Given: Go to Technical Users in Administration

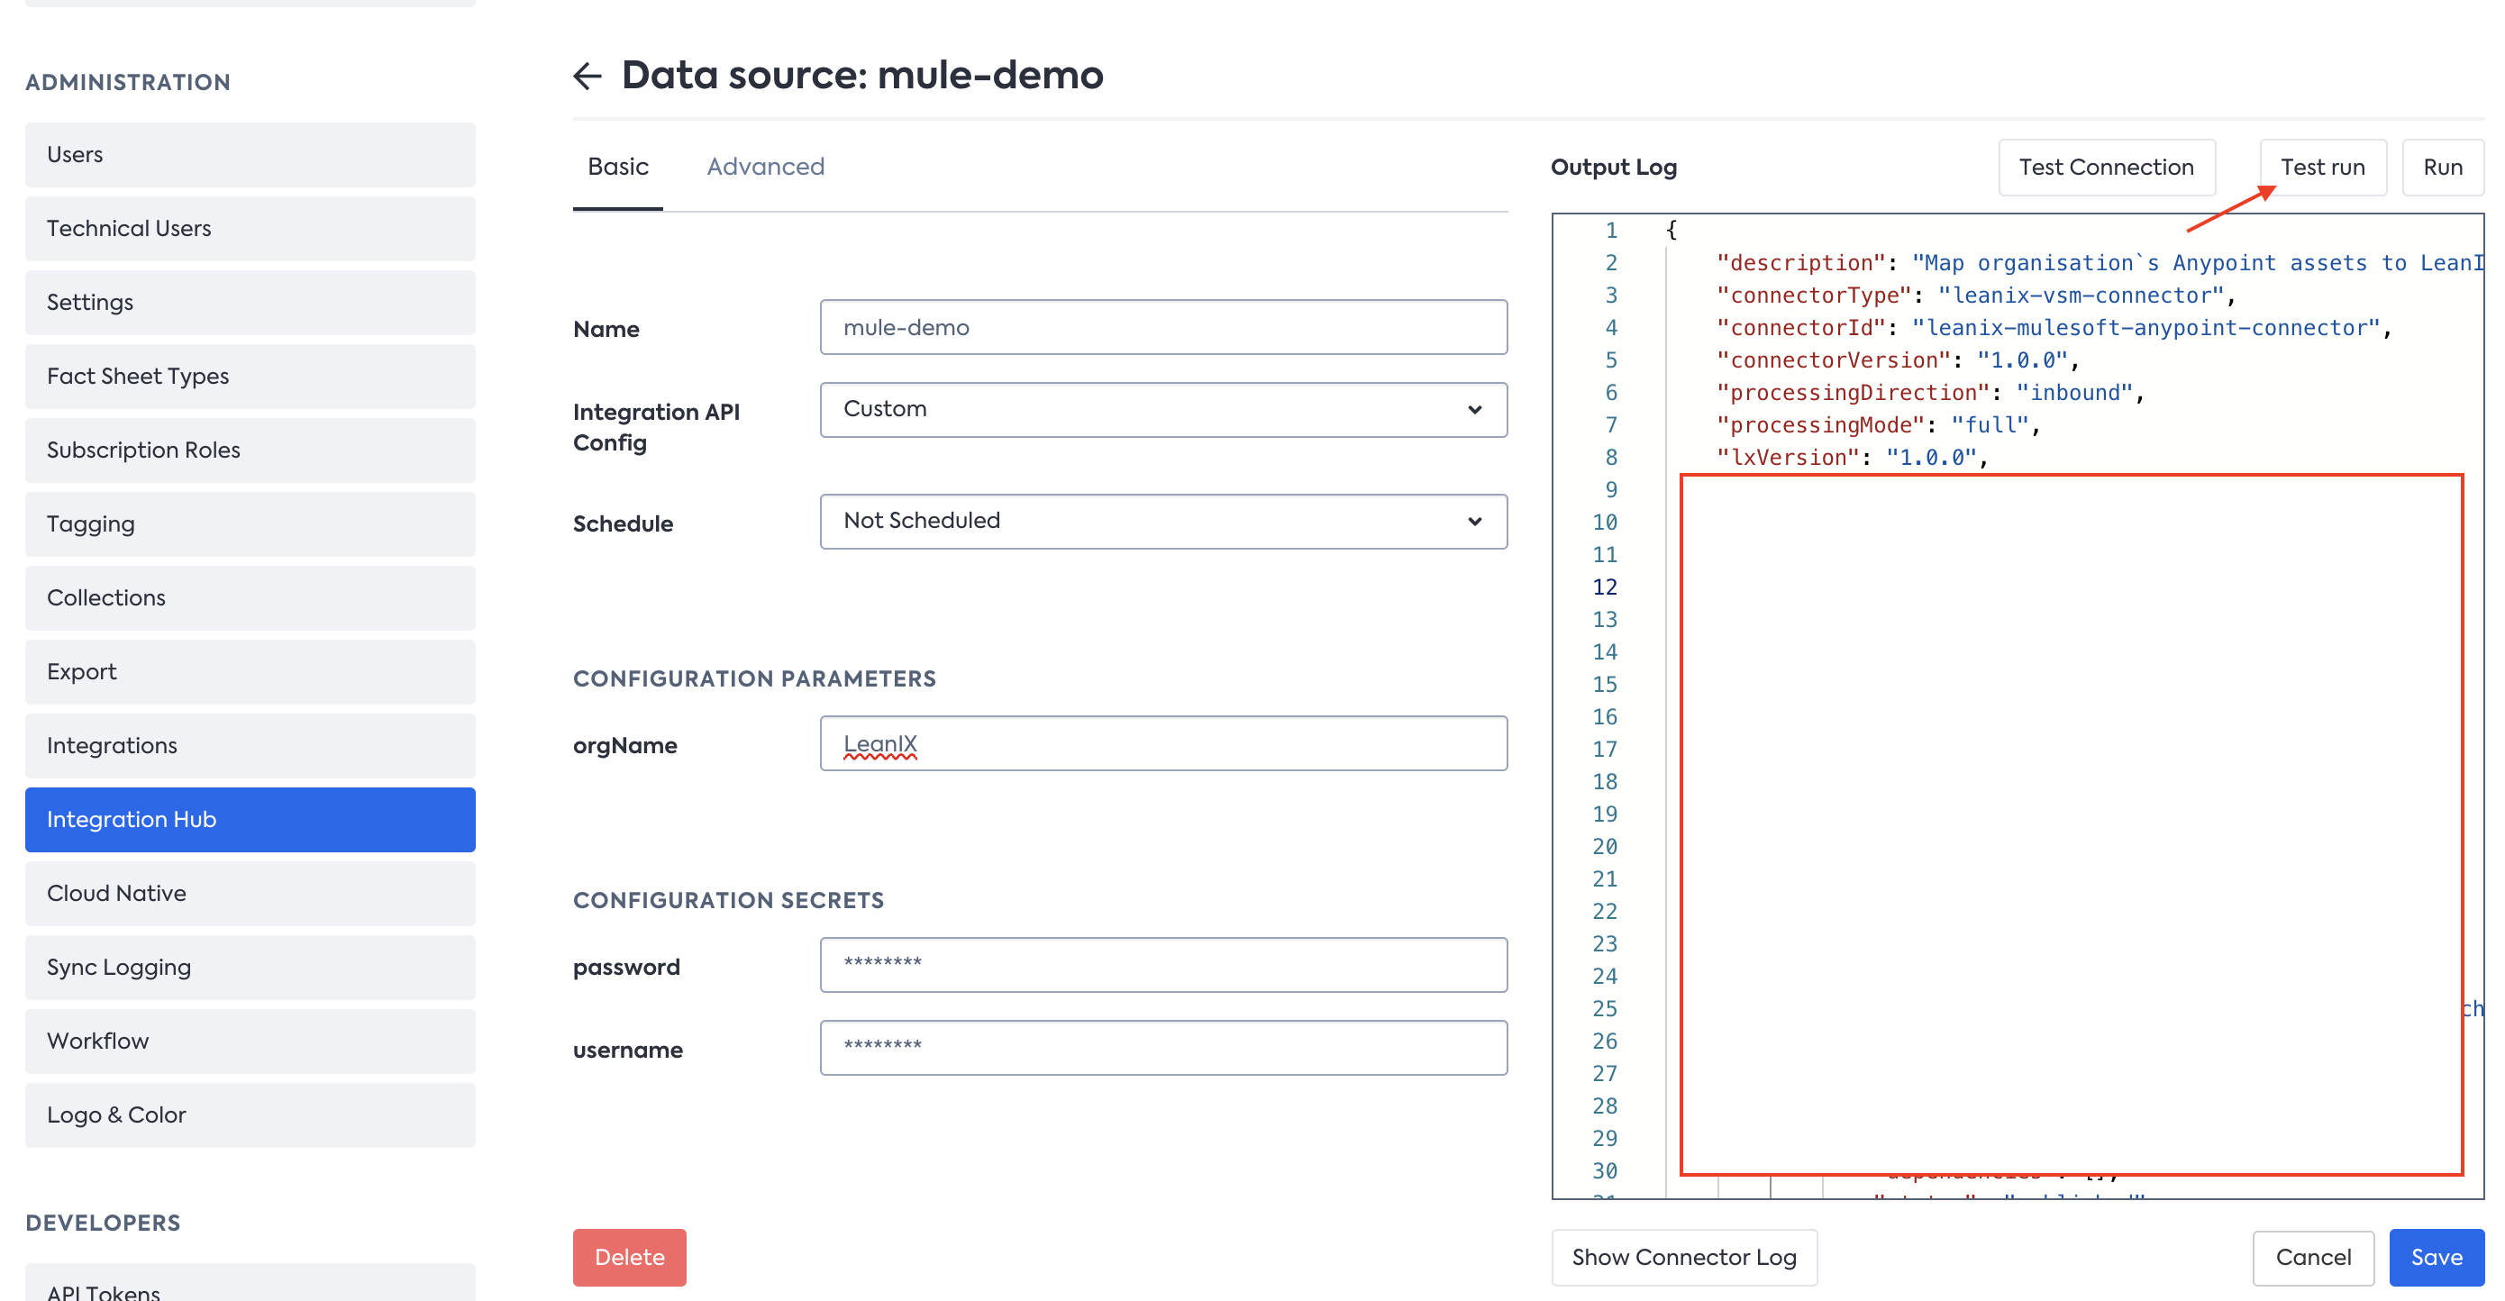Looking at the screenshot, I should [250, 229].
